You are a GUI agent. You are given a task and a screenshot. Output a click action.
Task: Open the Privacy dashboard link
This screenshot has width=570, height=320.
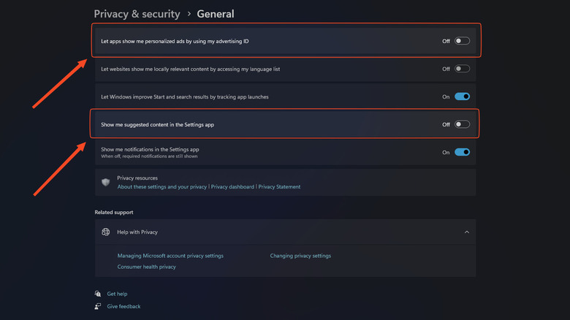tap(233, 187)
